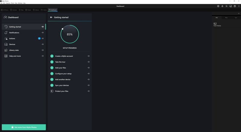Open the Photo menu

(x=12, y=3)
